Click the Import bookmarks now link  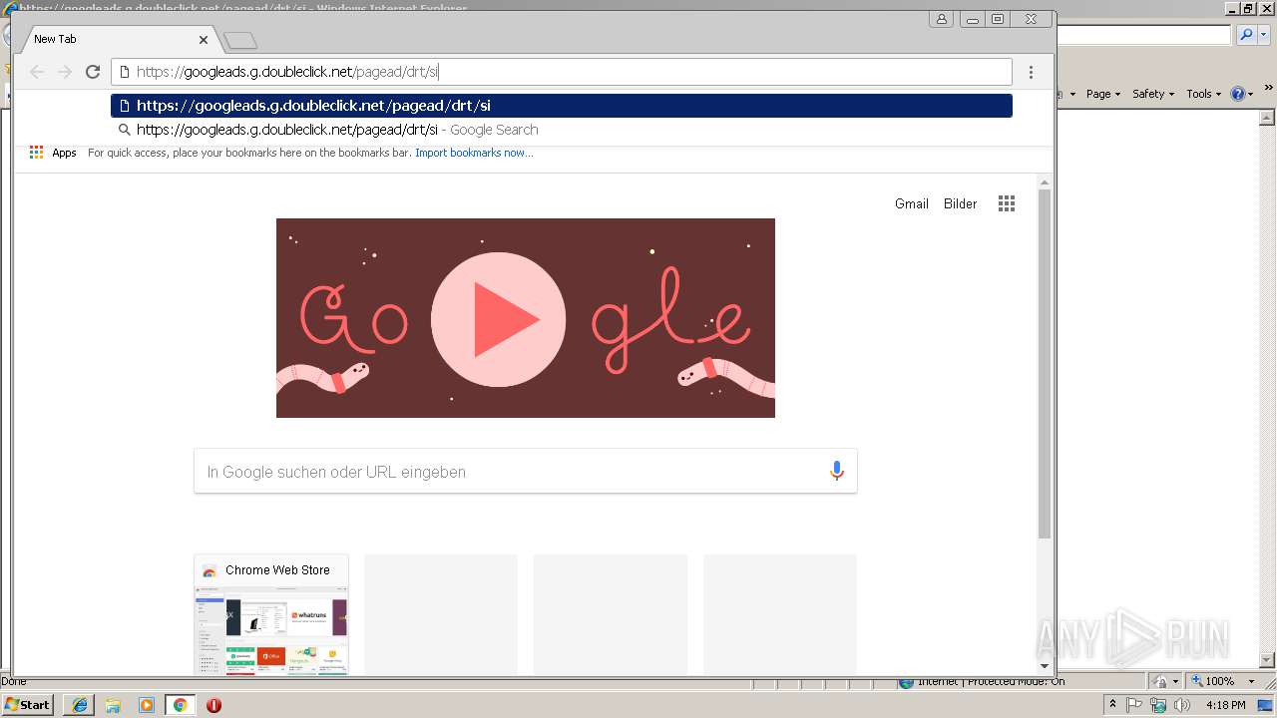click(x=474, y=153)
